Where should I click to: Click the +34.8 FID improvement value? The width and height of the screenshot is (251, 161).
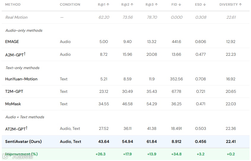(x=176, y=154)
